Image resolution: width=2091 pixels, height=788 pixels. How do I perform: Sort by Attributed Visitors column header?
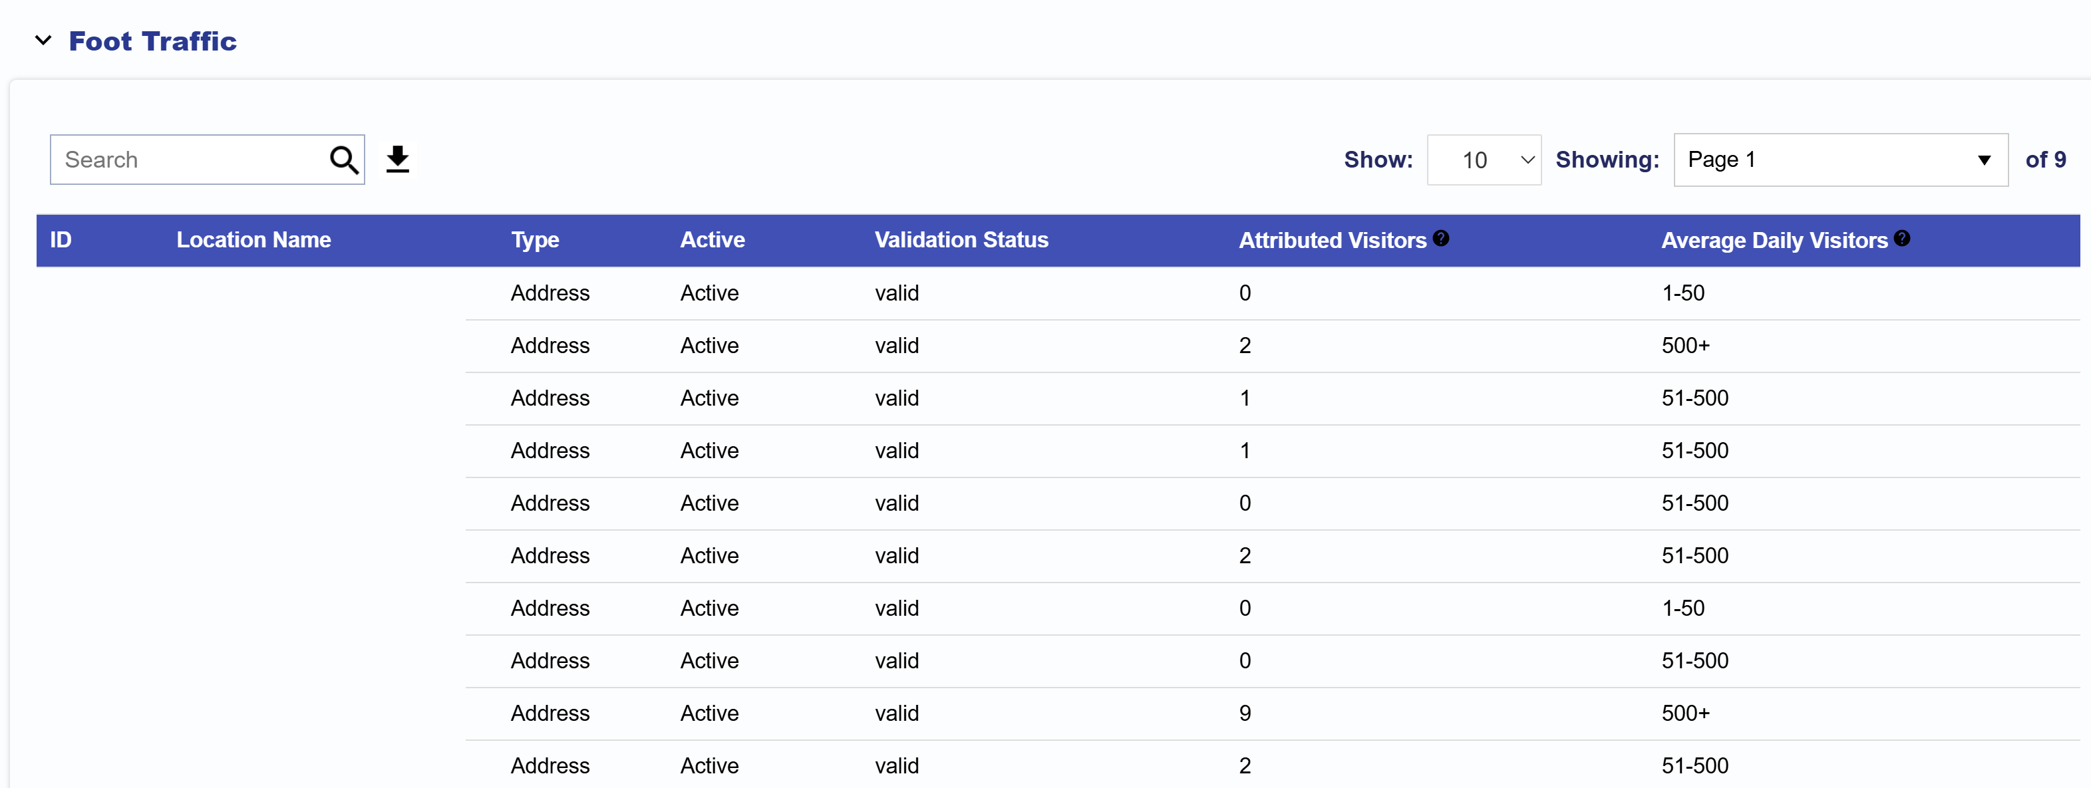point(1332,240)
